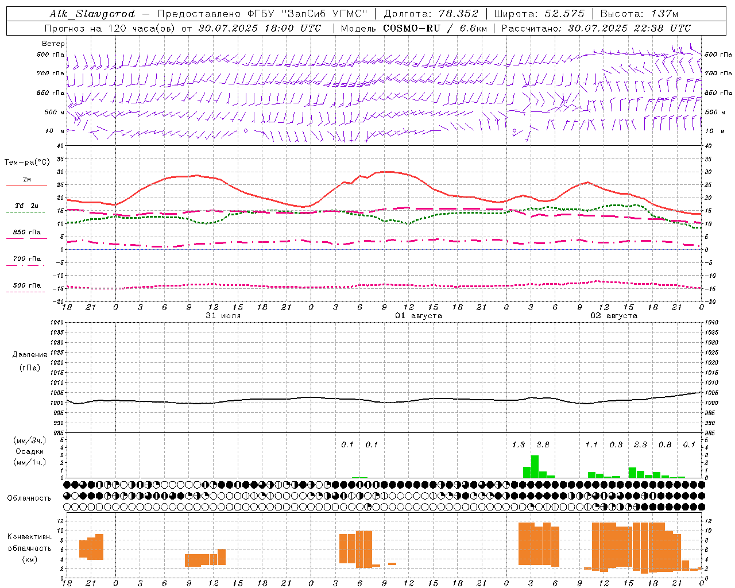This screenshot has height=588, width=735.
Task: Click the '(км)' convective cloud unit label
Action: click(x=30, y=559)
